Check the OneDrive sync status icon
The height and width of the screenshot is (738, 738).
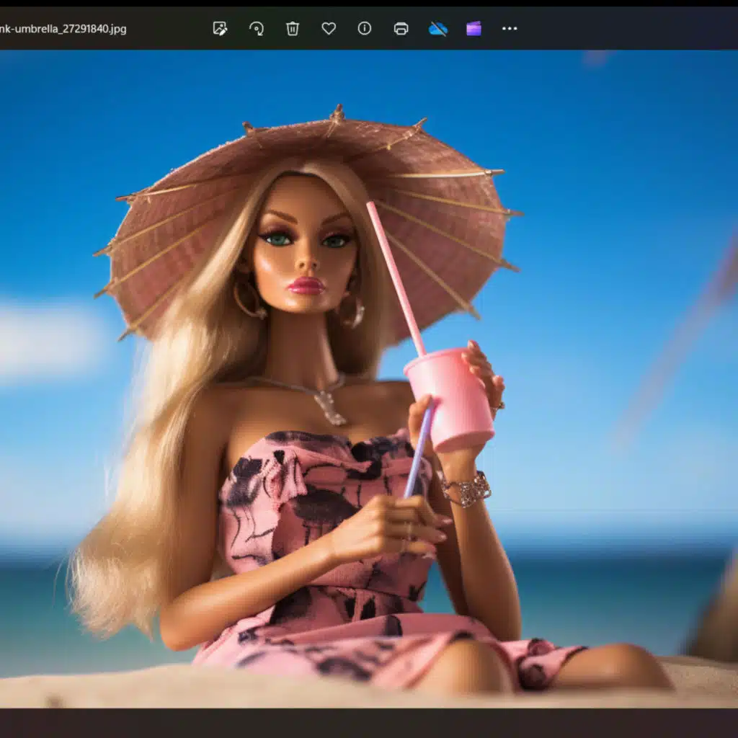click(437, 28)
